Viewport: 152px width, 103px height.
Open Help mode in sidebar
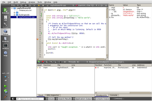(x=5, y=53)
